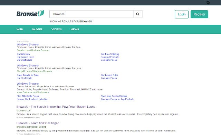Click the browseu.com result URL

tap(24, 110)
